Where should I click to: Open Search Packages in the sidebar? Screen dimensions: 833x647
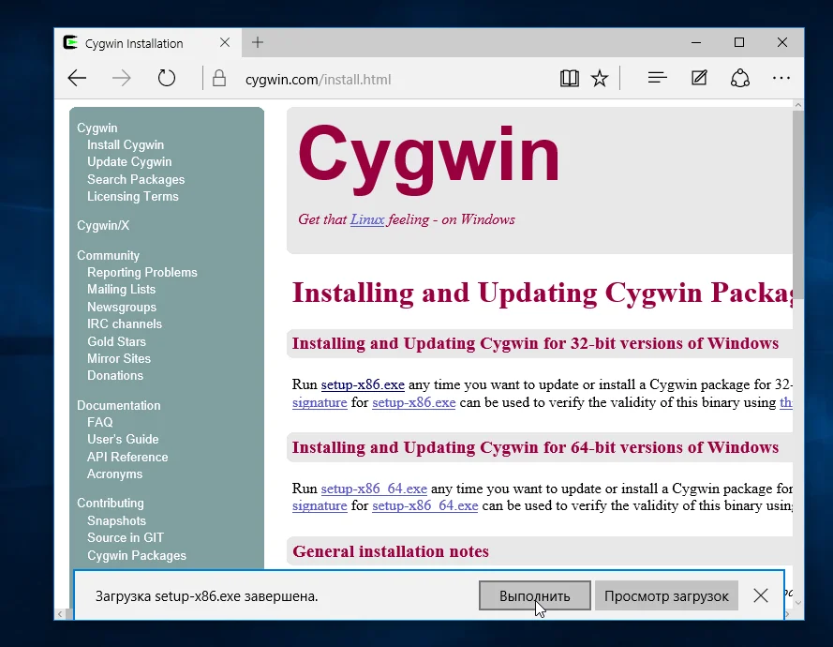[136, 179]
